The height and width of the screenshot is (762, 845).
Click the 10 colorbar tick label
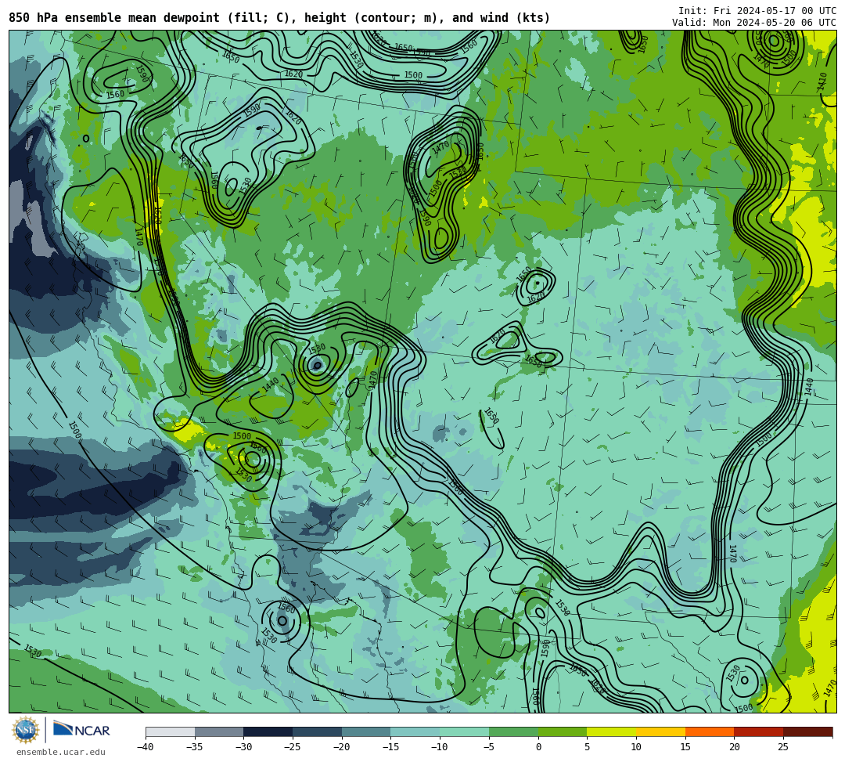click(636, 747)
